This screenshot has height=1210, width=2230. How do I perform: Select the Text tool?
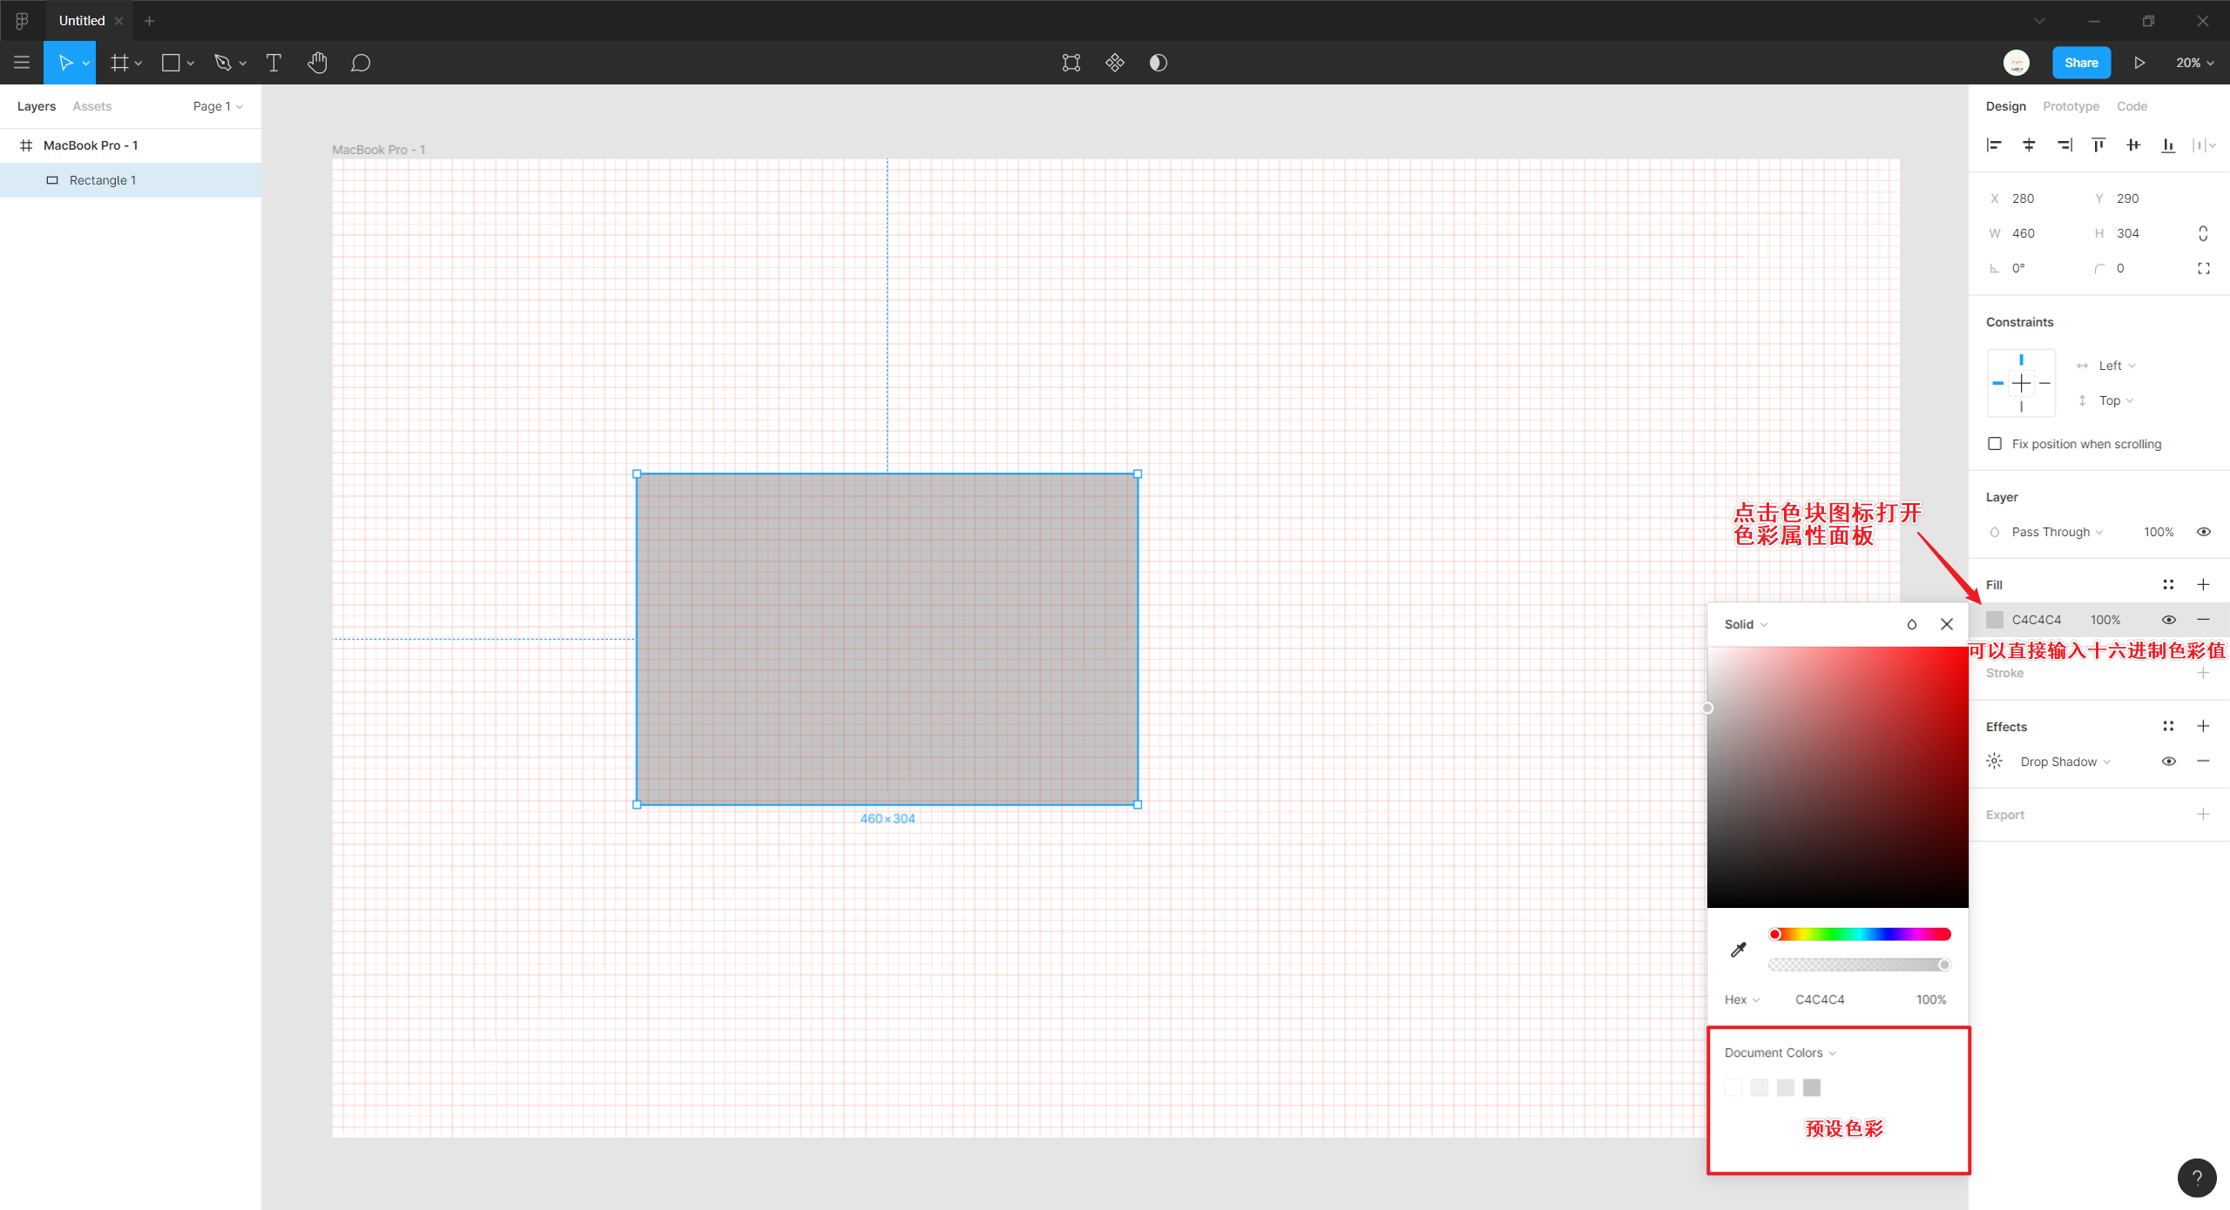(274, 63)
